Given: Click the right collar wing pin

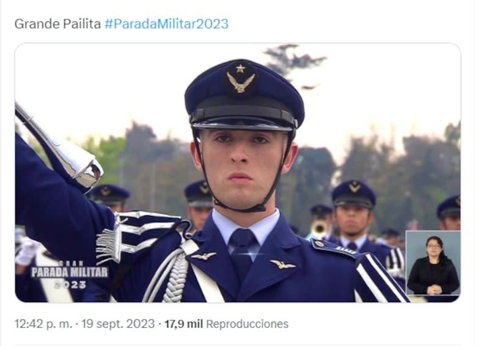Looking at the screenshot, I should (283, 264).
